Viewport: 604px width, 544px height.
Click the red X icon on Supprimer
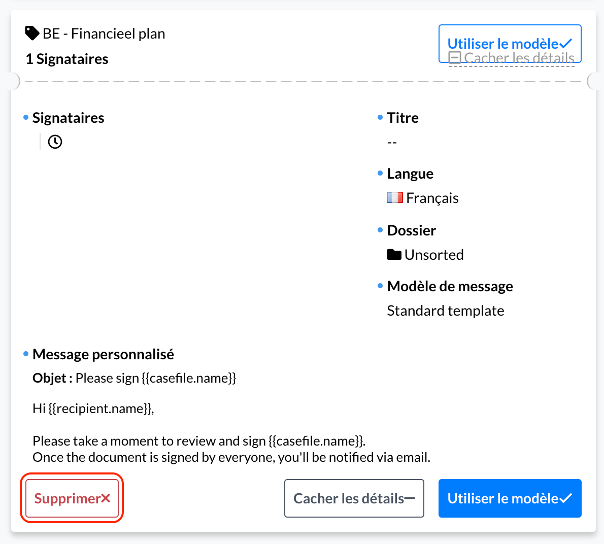pyautogui.click(x=106, y=498)
